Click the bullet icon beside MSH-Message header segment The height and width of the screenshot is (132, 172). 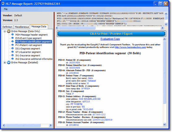pyautogui.click(x=12, y=35)
